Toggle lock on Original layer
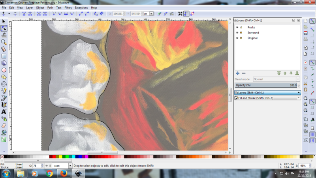Image resolution: width=316 pixels, height=178 pixels. (241, 38)
